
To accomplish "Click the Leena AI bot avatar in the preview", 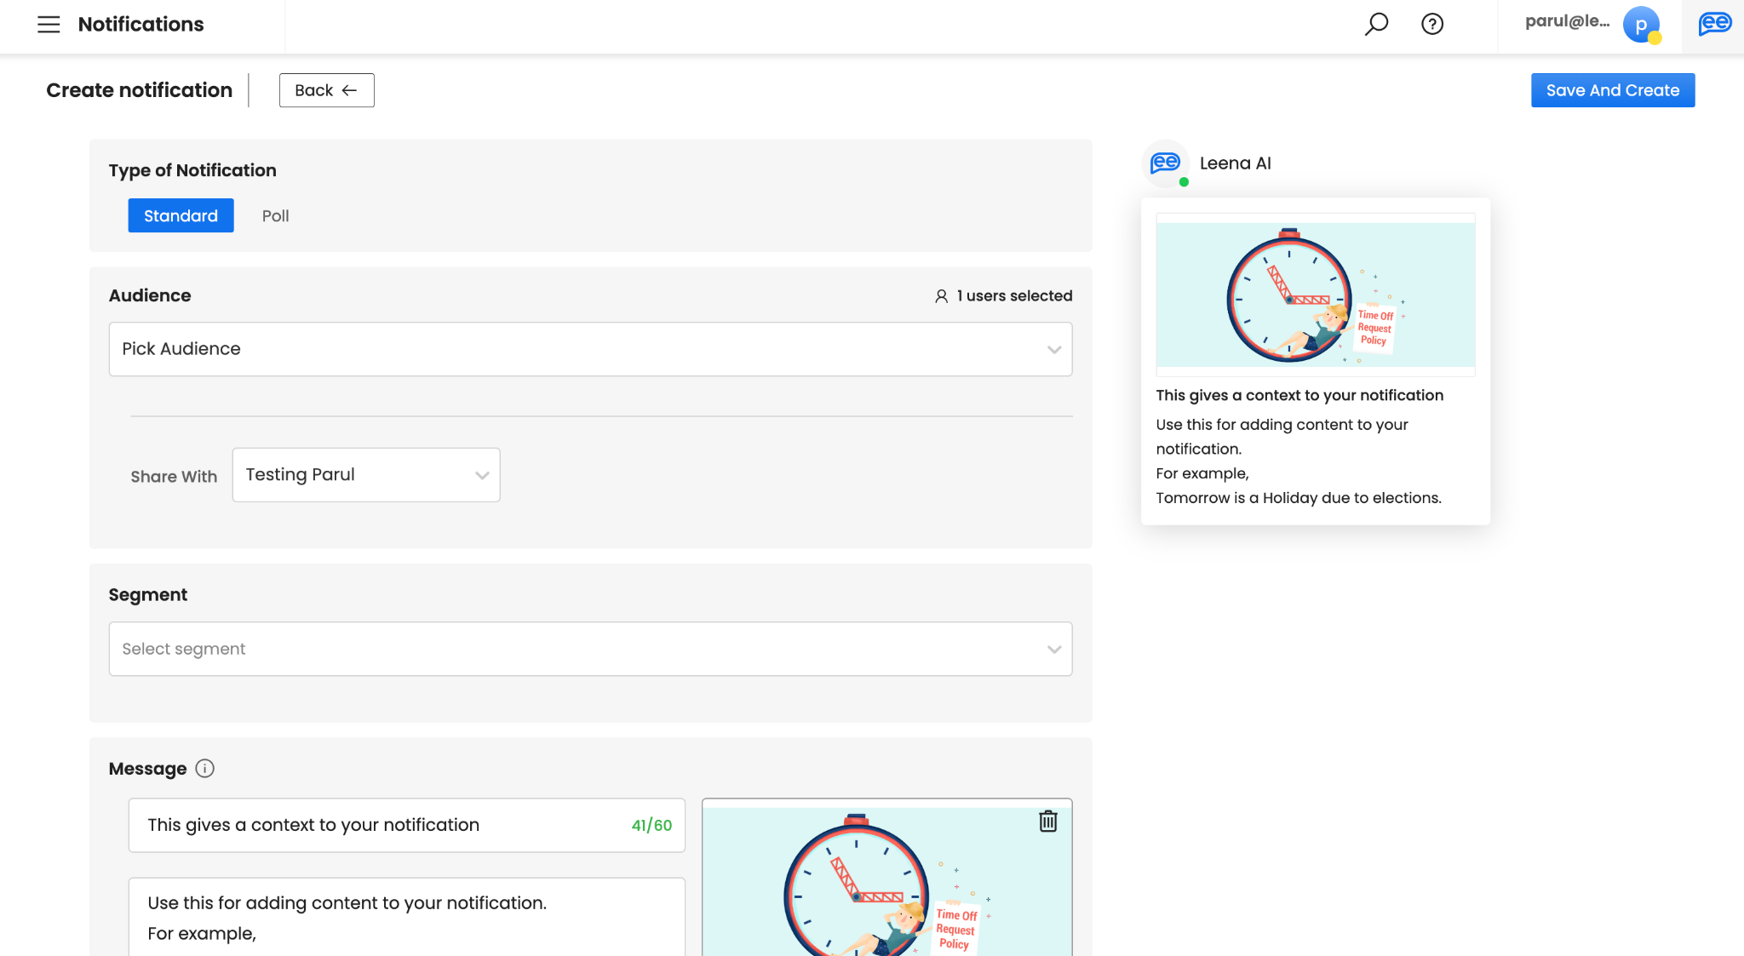I will [1166, 163].
